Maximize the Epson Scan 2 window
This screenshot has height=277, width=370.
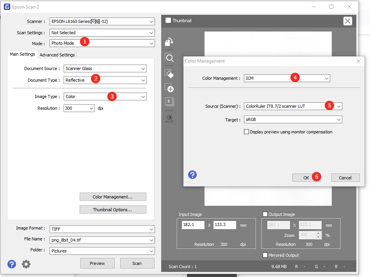click(331, 7)
